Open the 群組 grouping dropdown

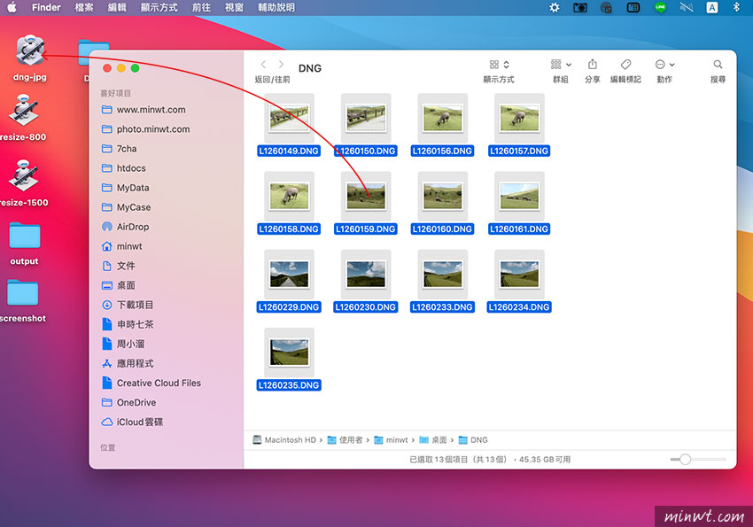point(561,65)
